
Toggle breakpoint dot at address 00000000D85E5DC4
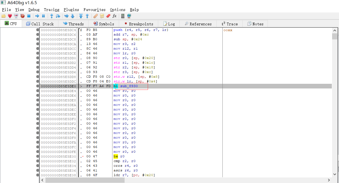coord(38,30)
